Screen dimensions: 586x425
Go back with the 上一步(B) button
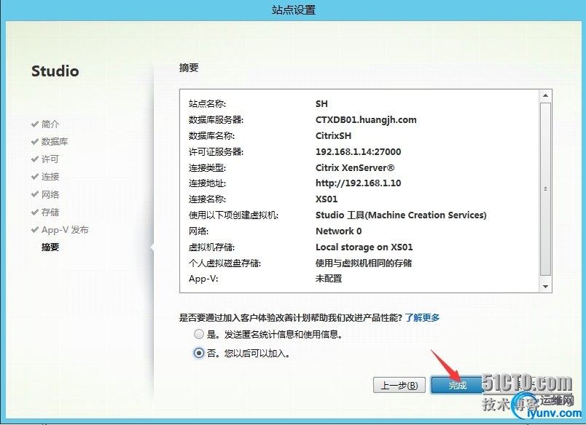point(399,385)
